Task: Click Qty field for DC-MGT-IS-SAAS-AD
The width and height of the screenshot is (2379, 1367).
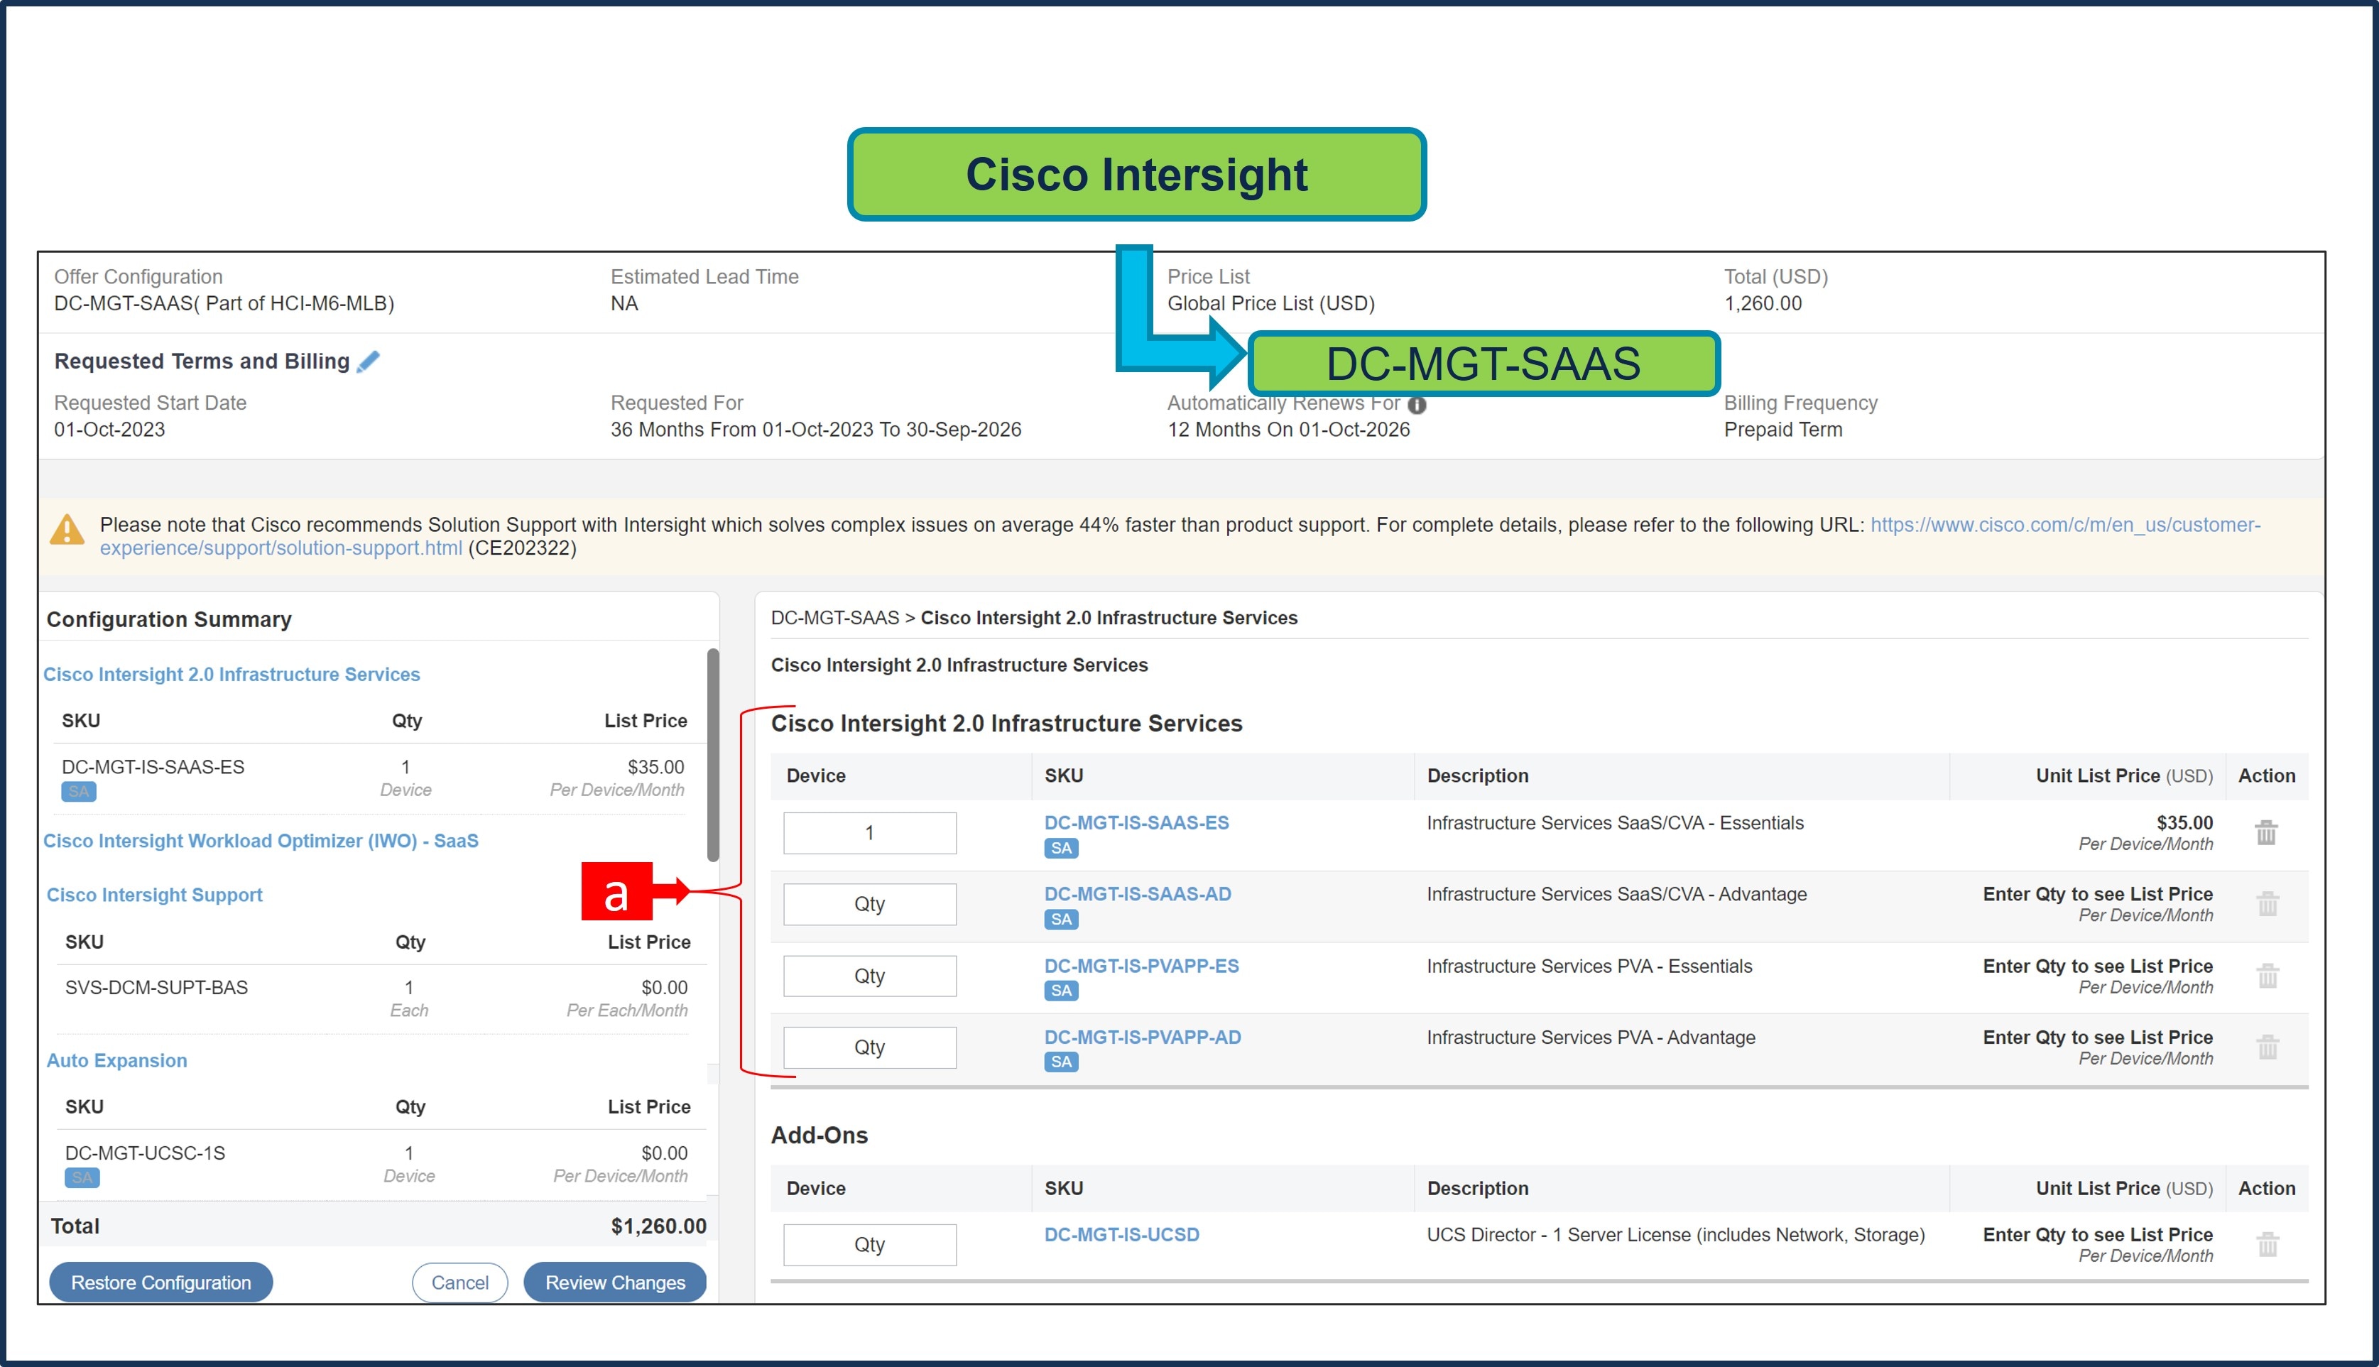Action: (869, 904)
